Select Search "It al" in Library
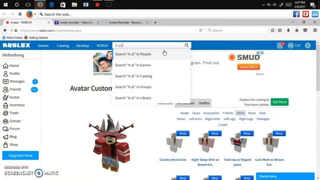The image size is (320, 180). (x=151, y=98)
